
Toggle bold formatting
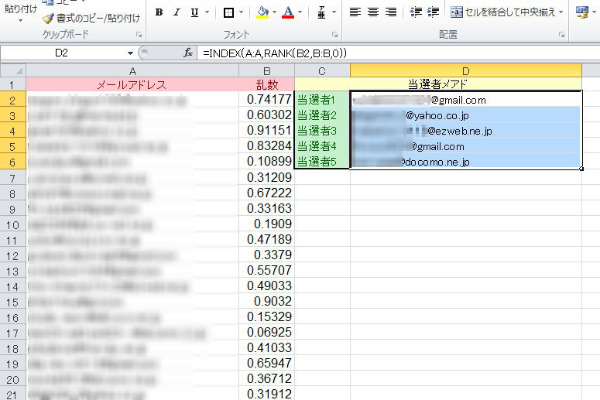159,12
